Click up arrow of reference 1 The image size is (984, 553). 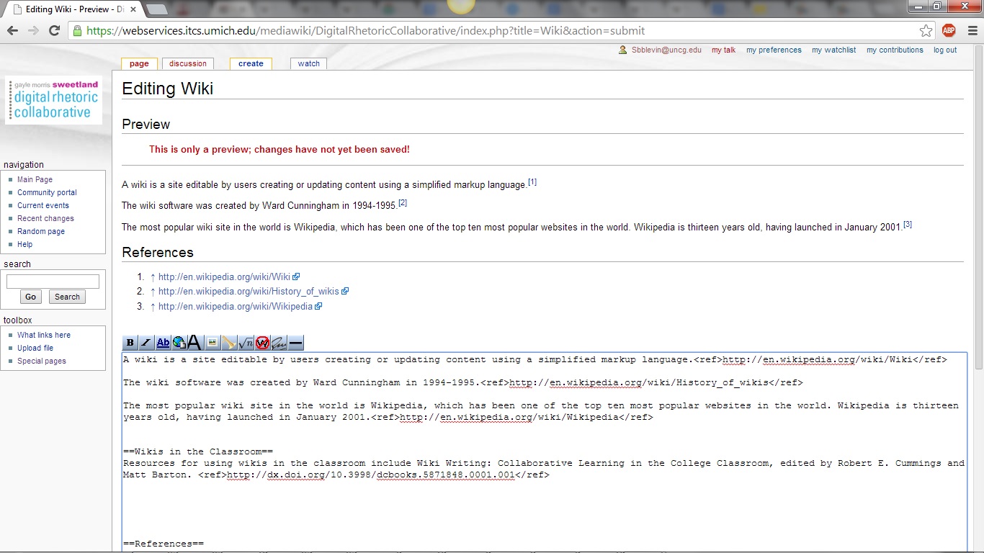[x=153, y=276]
